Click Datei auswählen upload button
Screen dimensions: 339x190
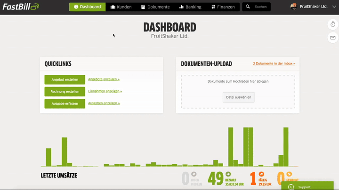(x=238, y=97)
